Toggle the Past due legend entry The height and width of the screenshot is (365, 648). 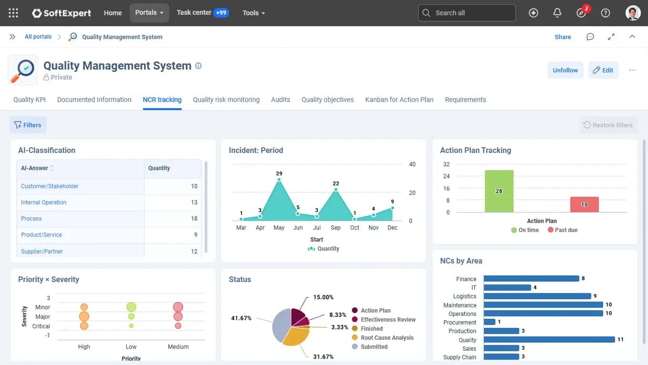(x=562, y=230)
